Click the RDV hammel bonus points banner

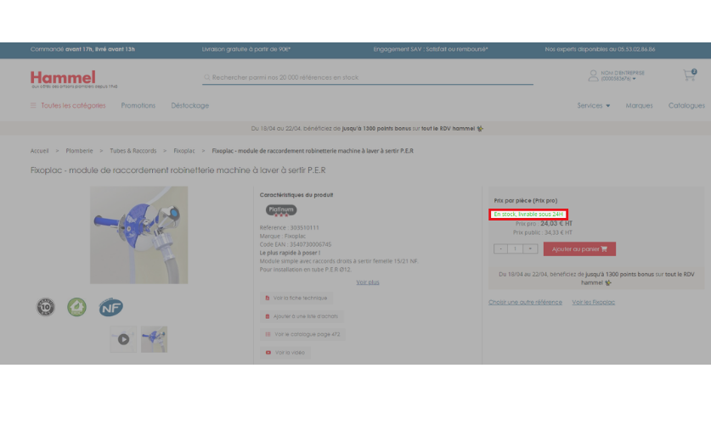(367, 129)
